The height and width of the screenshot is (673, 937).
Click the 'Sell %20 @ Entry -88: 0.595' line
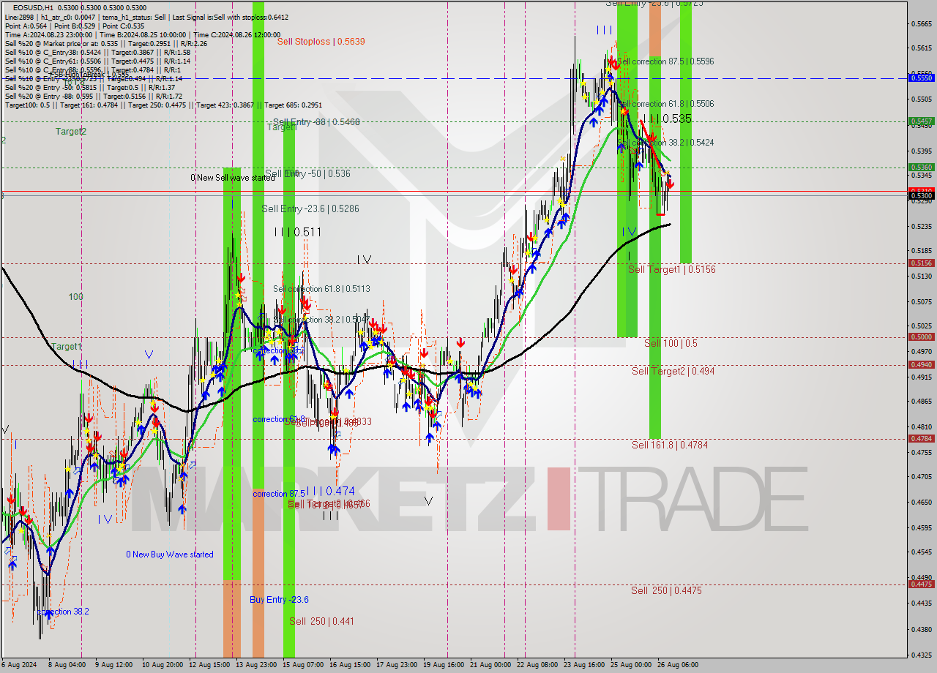tap(93, 96)
